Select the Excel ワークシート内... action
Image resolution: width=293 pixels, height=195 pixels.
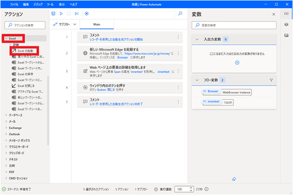(x=27, y=68)
